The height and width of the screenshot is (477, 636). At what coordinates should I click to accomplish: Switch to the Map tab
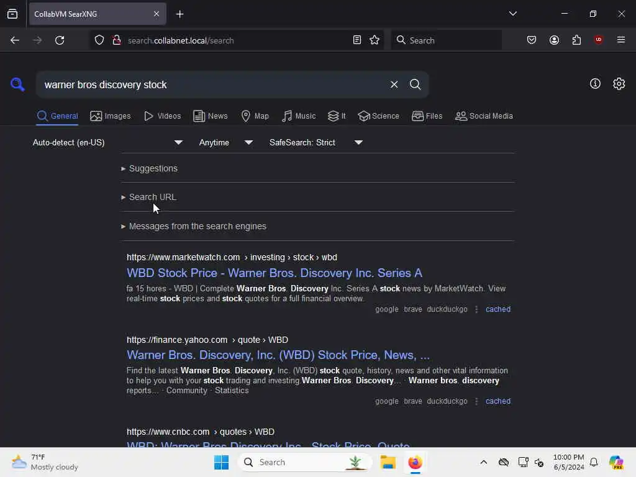(x=255, y=116)
